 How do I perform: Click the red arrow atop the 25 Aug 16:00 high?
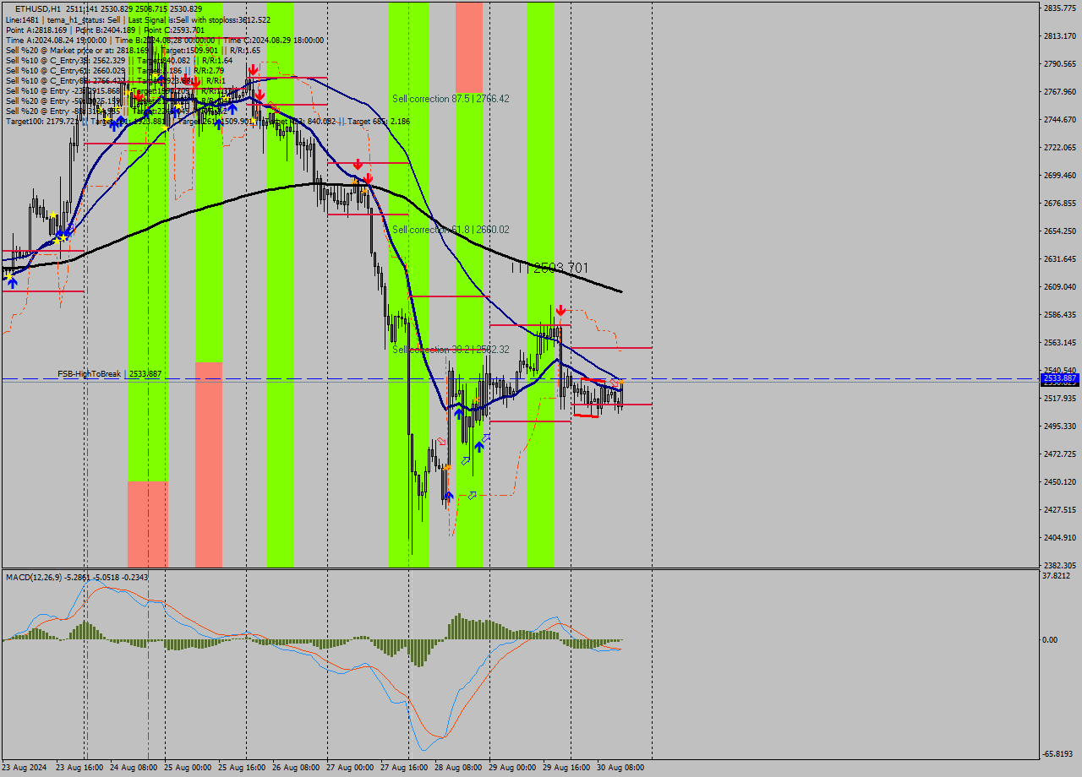[253, 69]
